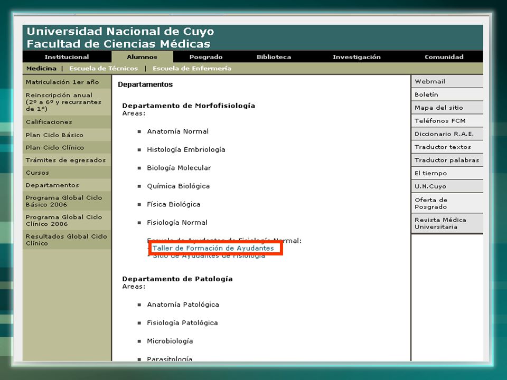Click the Departamentos page title
The height and width of the screenshot is (380, 507).
(145, 84)
